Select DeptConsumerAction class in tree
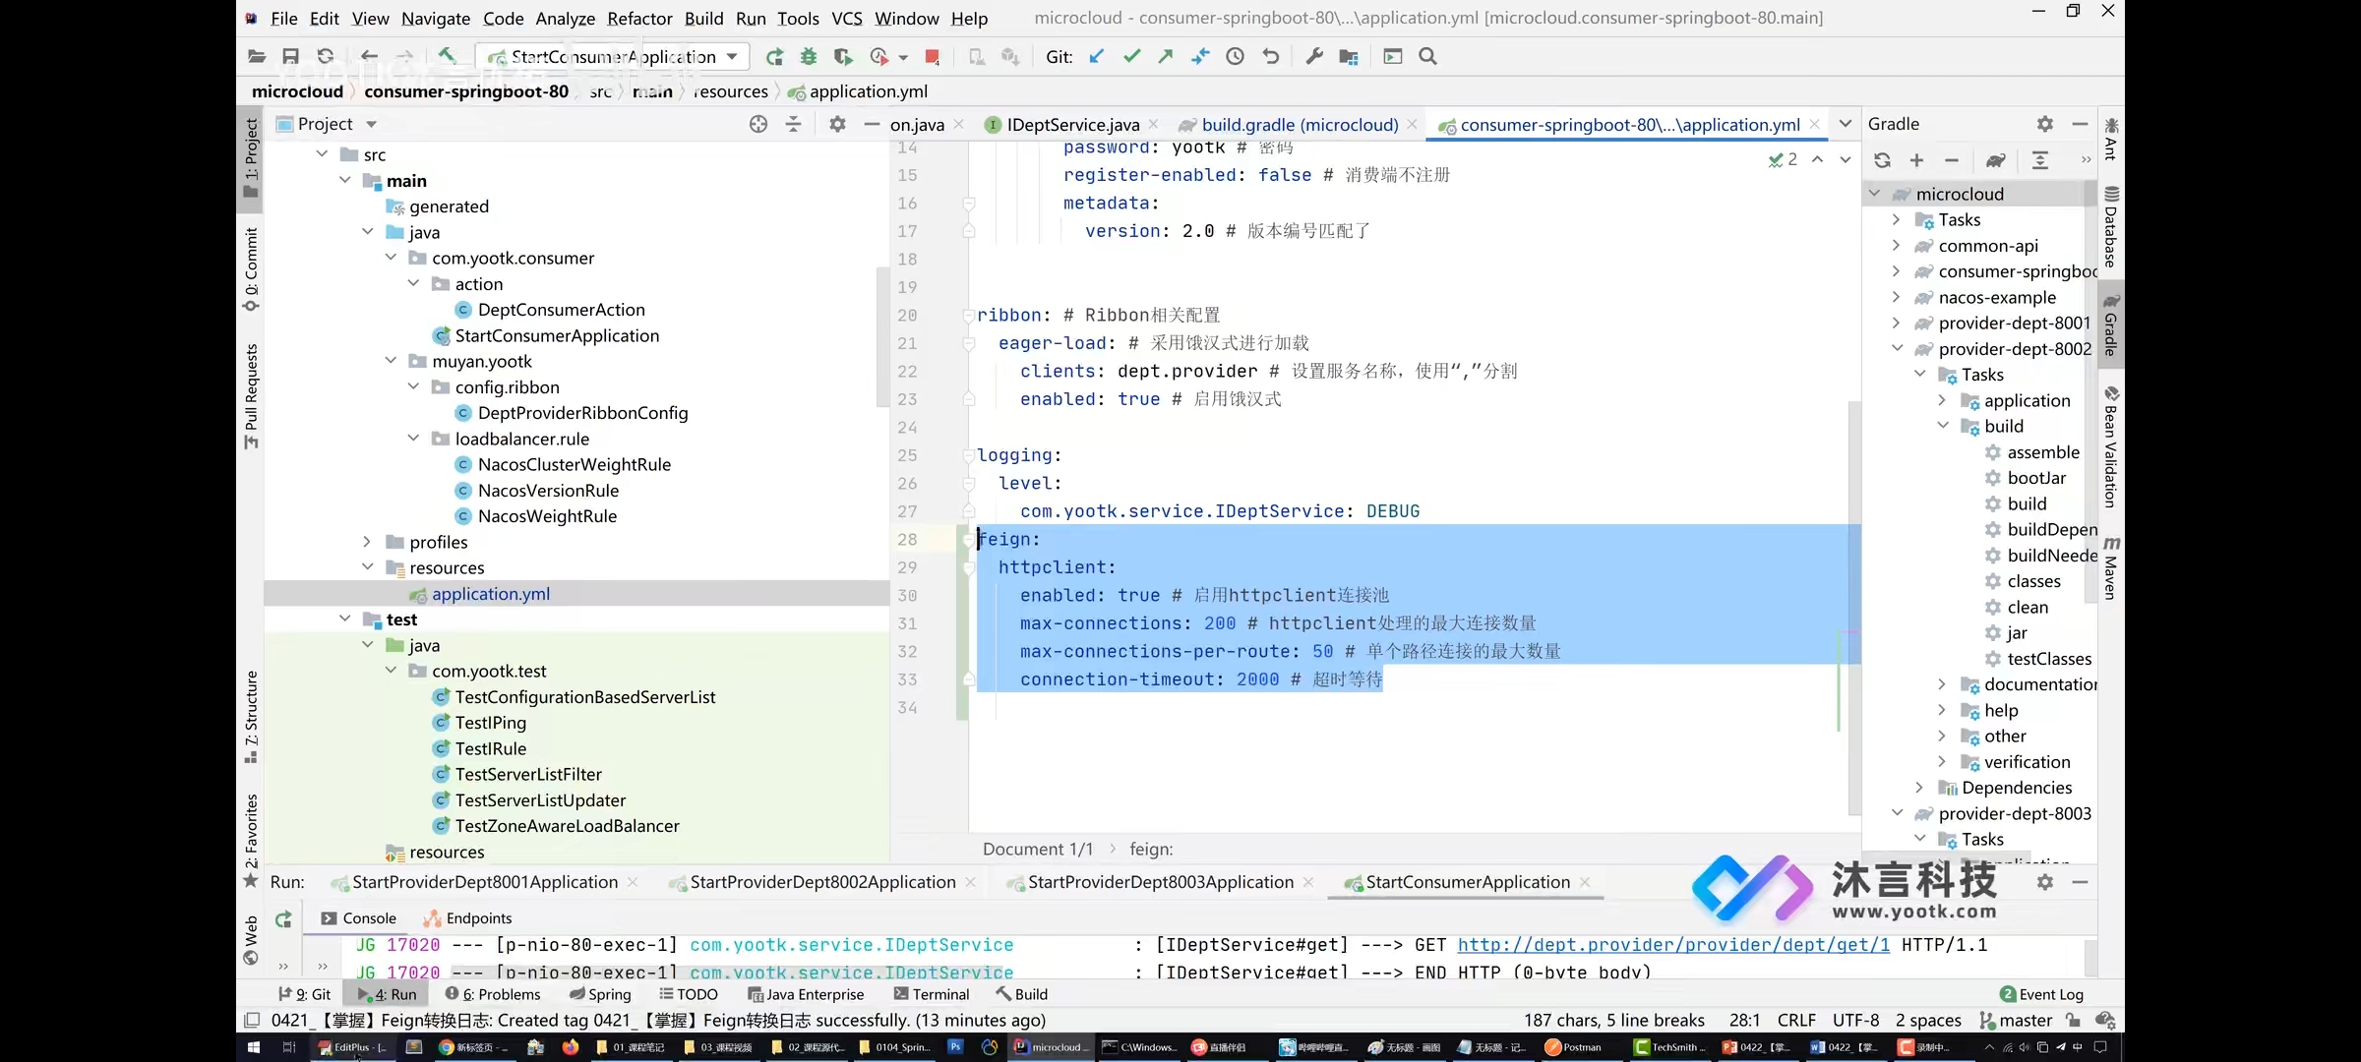The height and width of the screenshot is (1062, 2361). (561, 310)
